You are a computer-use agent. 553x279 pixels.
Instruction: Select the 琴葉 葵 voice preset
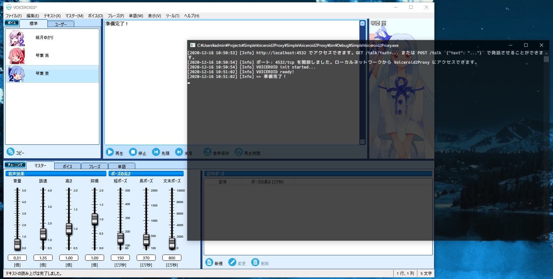(52, 74)
